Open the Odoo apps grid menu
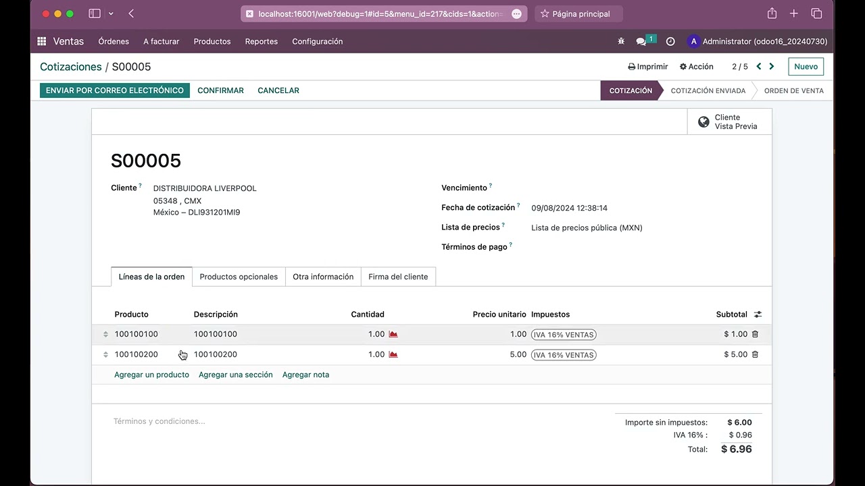The height and width of the screenshot is (486, 865). tap(42, 41)
